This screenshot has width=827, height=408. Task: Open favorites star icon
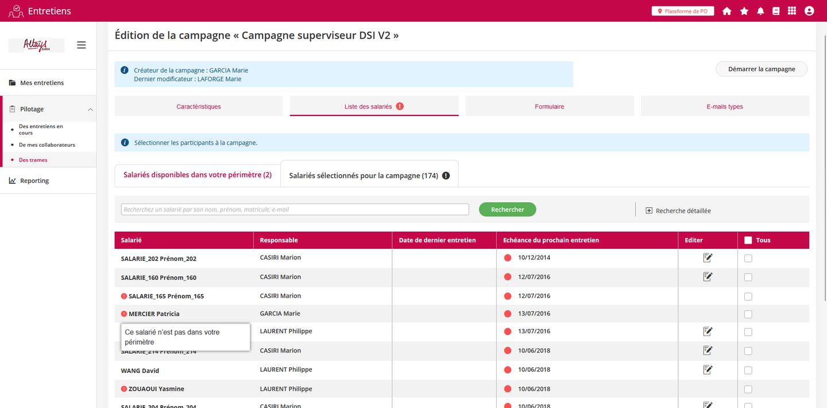pos(744,11)
